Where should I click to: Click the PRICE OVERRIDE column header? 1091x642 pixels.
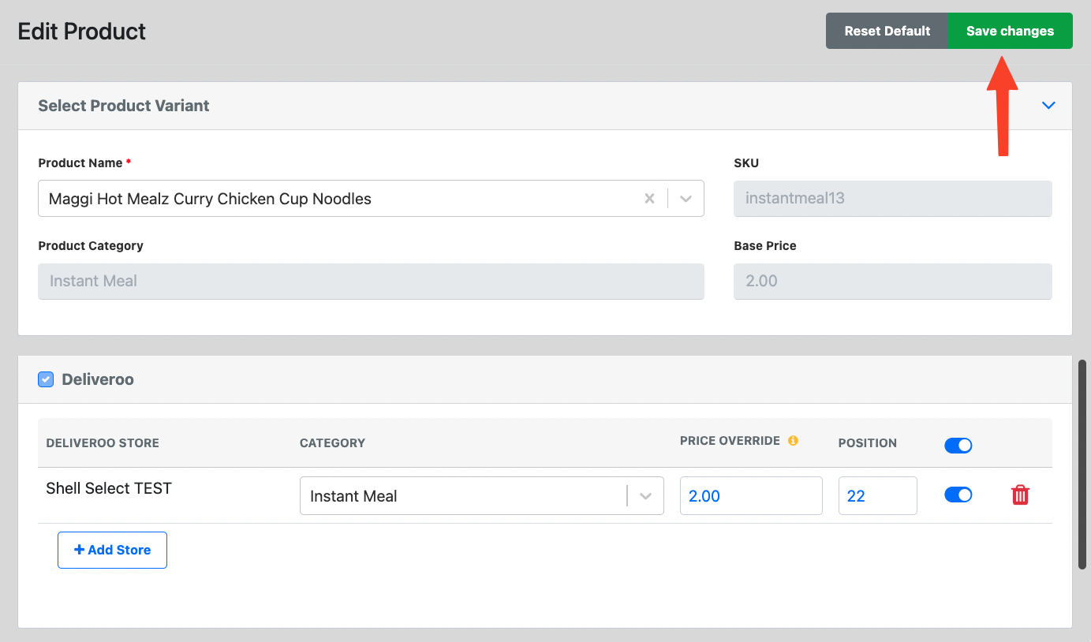(730, 441)
